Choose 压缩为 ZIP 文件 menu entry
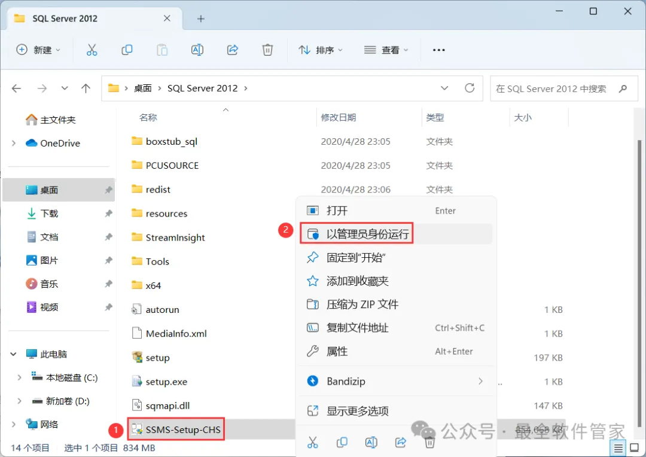Image resolution: width=646 pixels, height=457 pixels. pyautogui.click(x=396, y=304)
